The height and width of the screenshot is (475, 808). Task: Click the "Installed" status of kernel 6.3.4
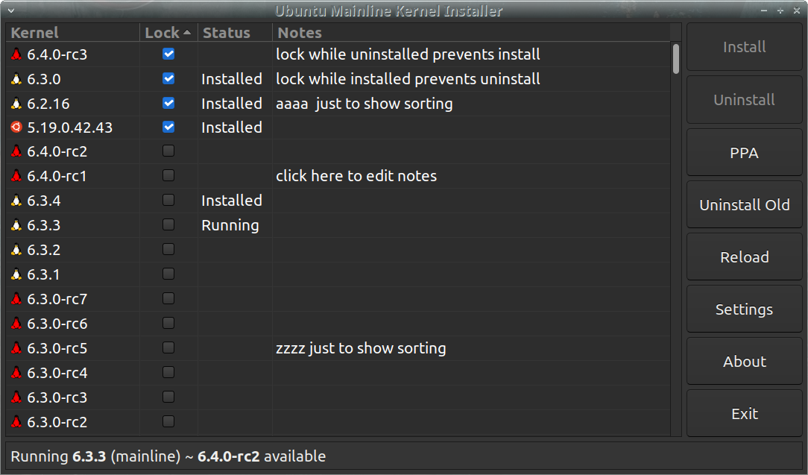coord(231,201)
